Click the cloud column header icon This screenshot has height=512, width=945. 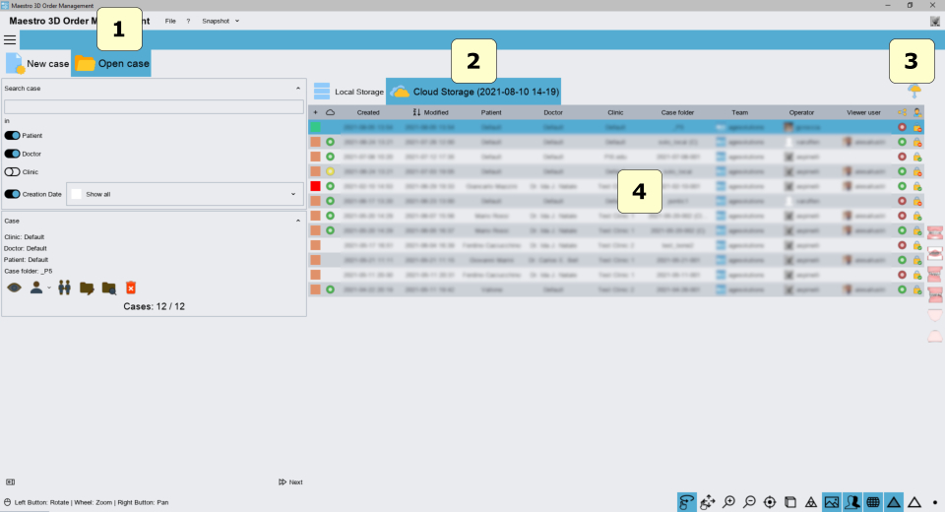pos(331,113)
